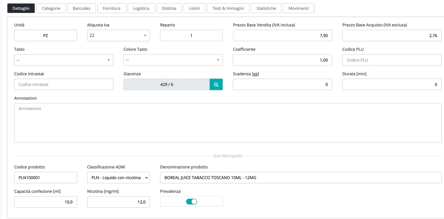Screen dimensions: 444x219
Task: Open the Classificazione ADM dropdown
Action: click(118, 178)
